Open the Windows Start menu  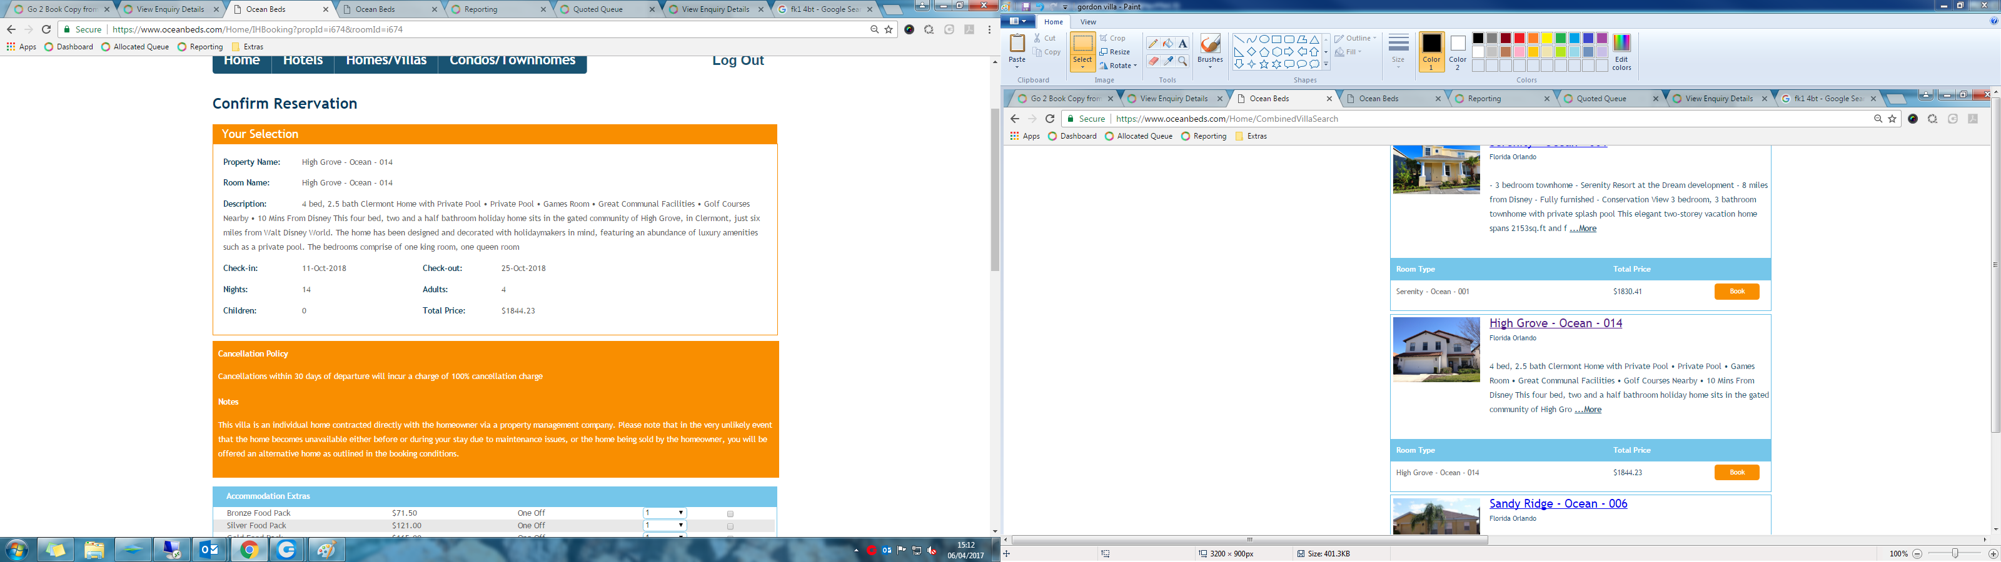click(x=16, y=550)
